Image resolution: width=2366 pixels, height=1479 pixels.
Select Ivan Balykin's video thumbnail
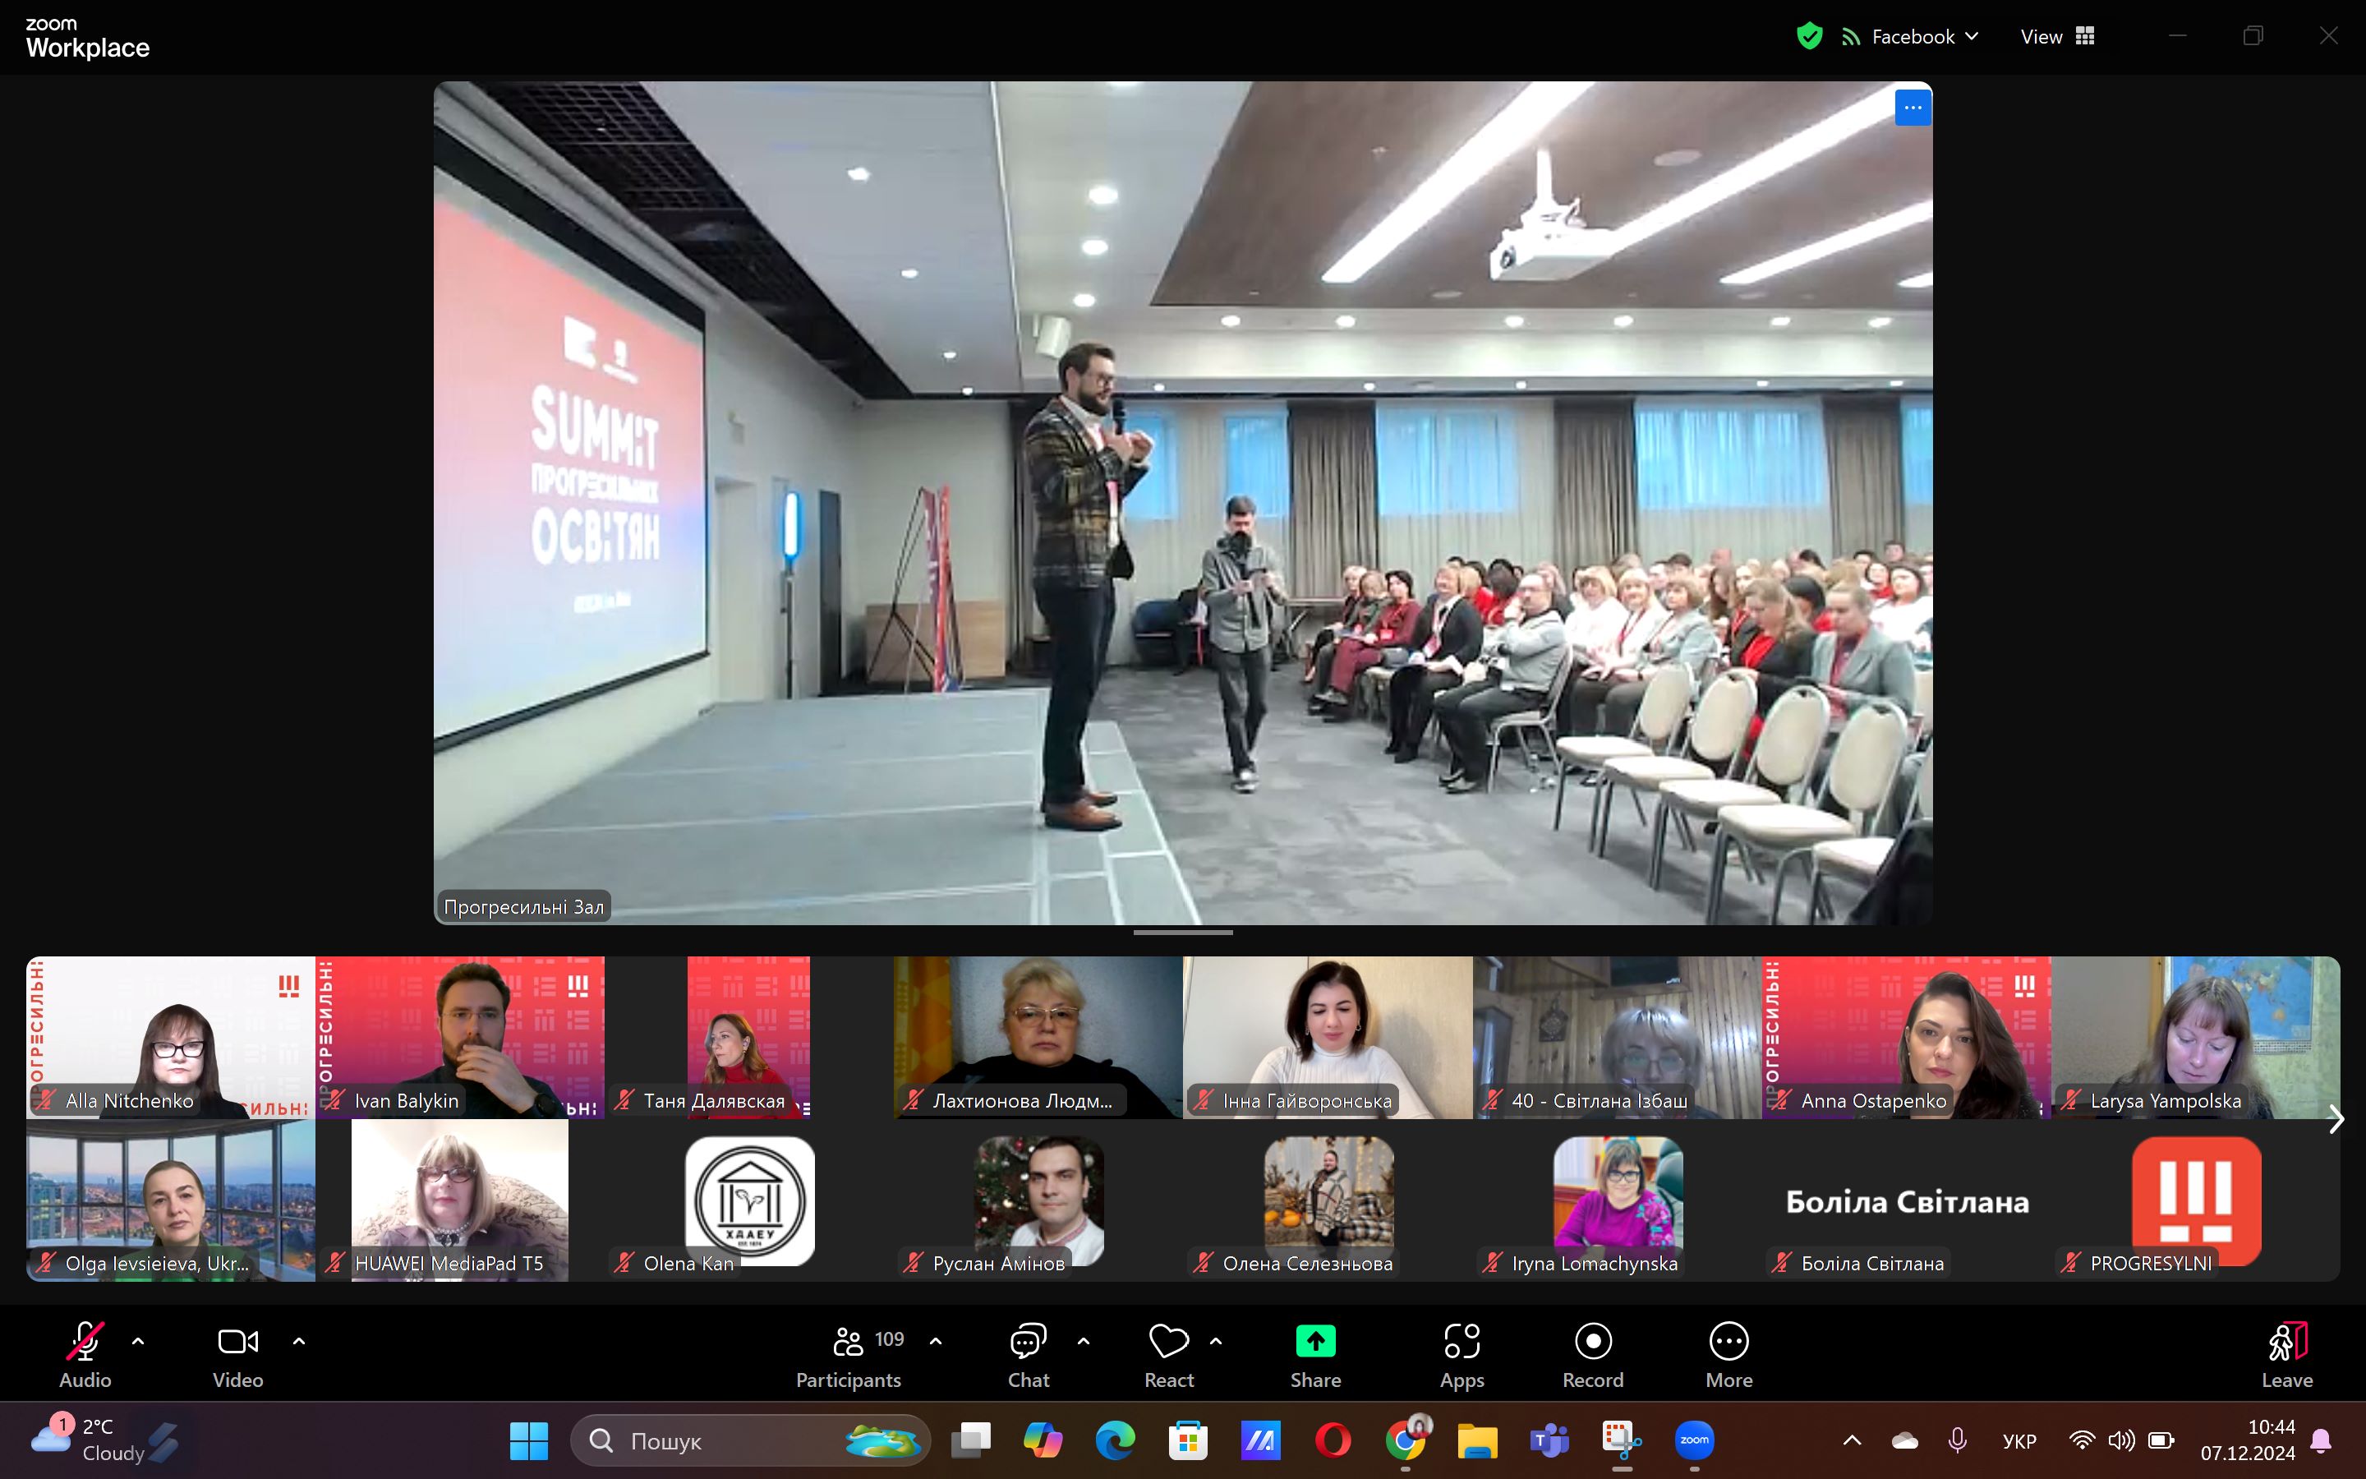[x=459, y=1037]
